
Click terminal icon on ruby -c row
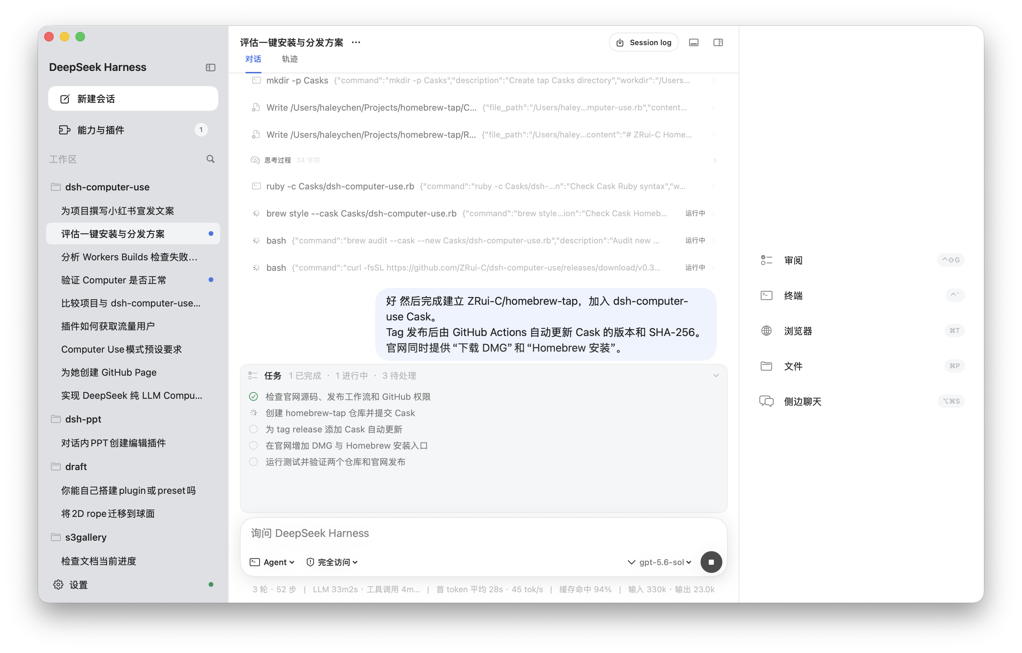point(256,186)
